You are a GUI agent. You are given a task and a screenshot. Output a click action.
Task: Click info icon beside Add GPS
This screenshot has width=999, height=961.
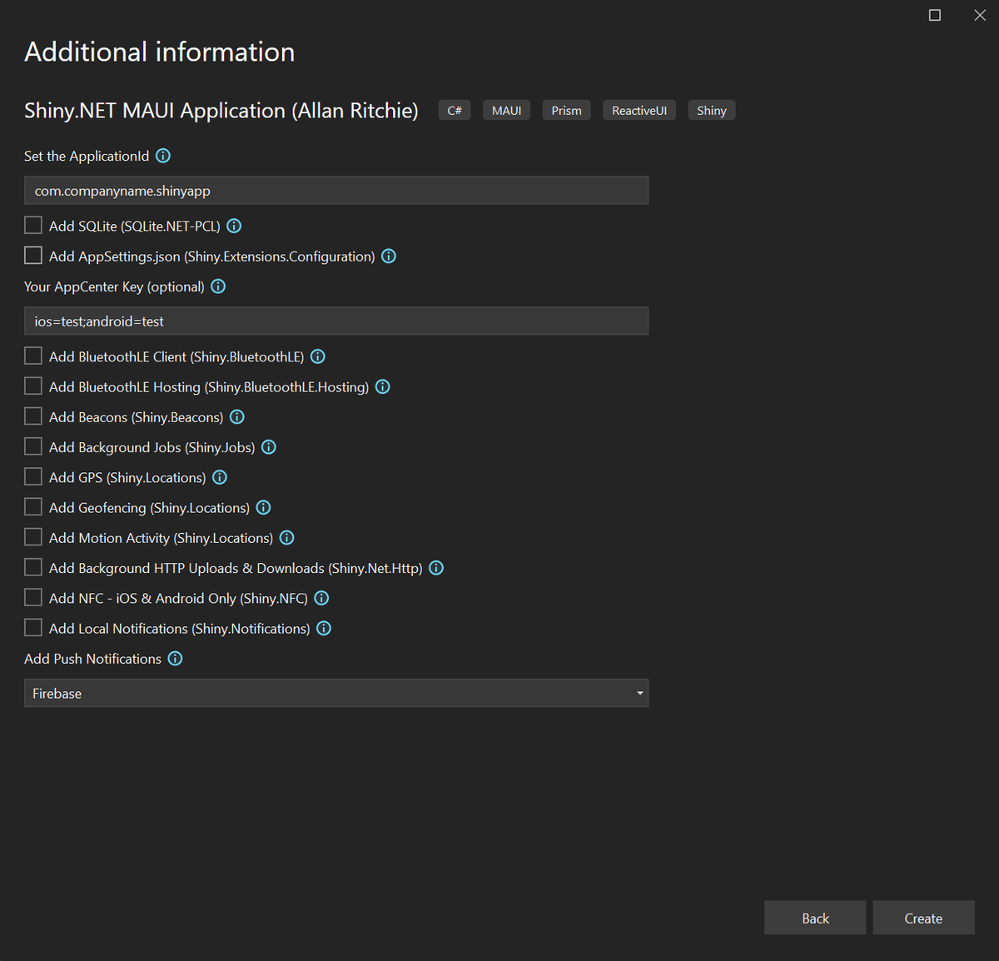click(x=220, y=477)
